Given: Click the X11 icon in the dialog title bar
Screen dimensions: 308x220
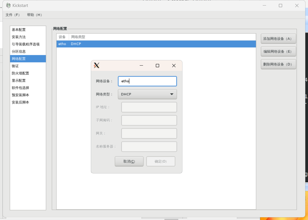Looking at the screenshot, I should click(96, 65).
